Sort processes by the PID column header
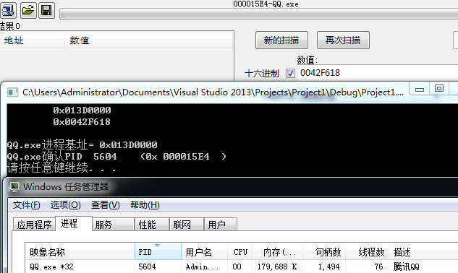 click(x=158, y=252)
